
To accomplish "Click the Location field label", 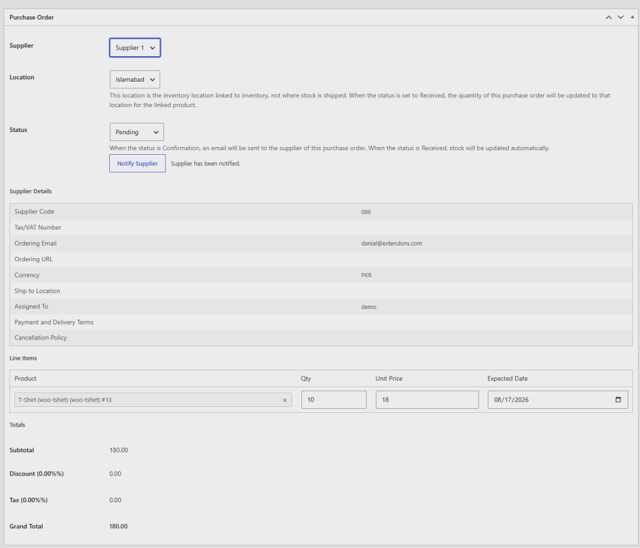I will tap(22, 78).
